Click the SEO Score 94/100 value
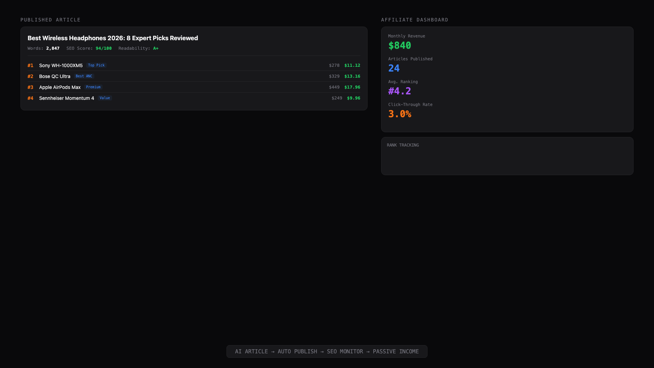Image resolution: width=654 pixels, height=368 pixels. pyautogui.click(x=104, y=48)
